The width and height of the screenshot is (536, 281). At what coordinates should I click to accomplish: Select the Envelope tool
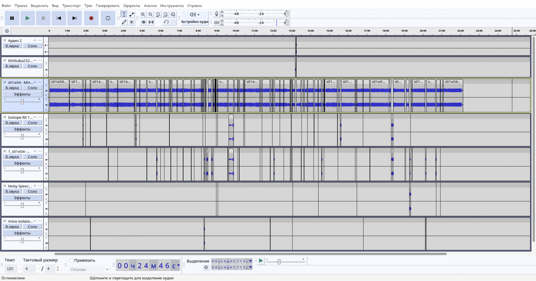(132, 14)
